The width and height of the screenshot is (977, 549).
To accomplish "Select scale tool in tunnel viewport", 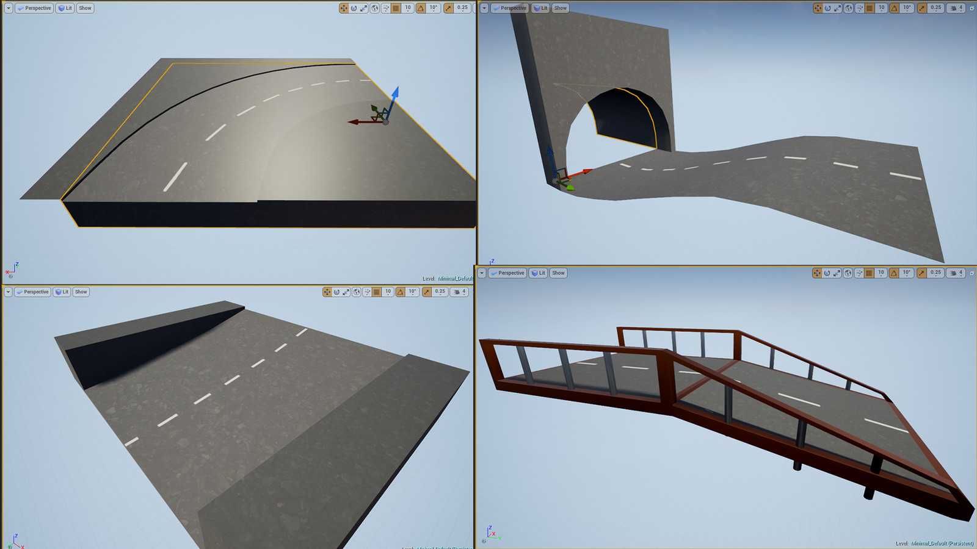I will tap(837, 8).
